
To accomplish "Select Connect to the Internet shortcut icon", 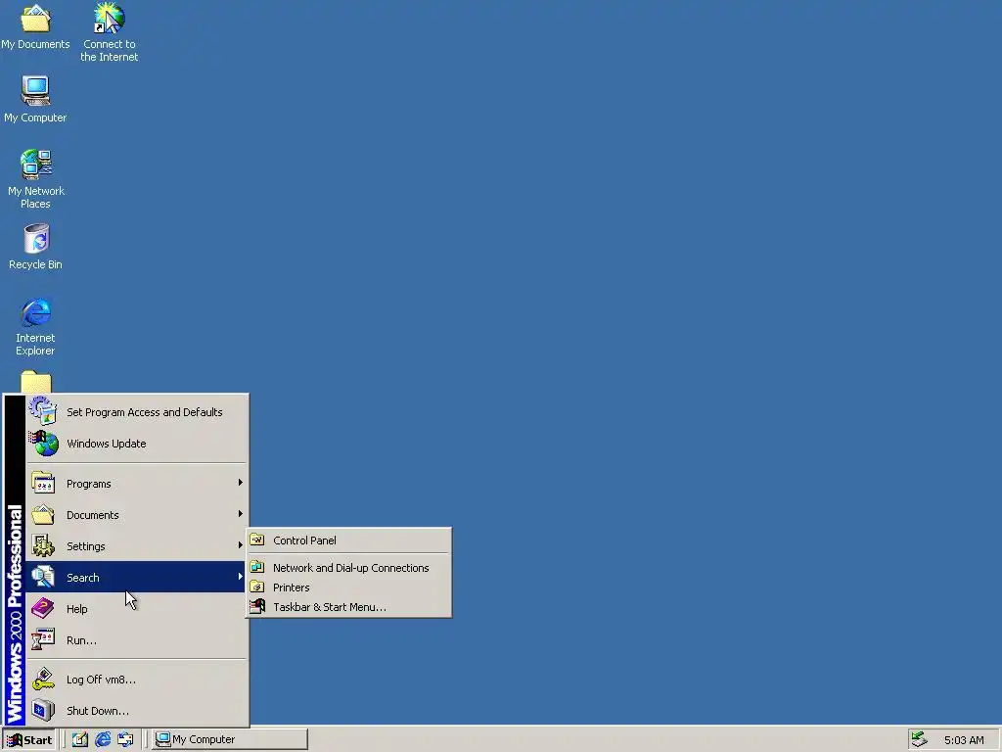I will pyautogui.click(x=110, y=32).
